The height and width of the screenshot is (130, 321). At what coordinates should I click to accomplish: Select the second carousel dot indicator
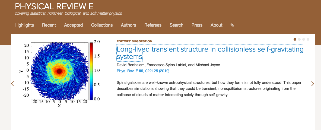click(x=299, y=39)
